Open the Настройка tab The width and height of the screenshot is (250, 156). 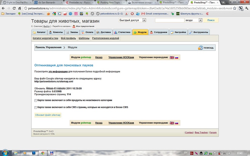click(178, 32)
